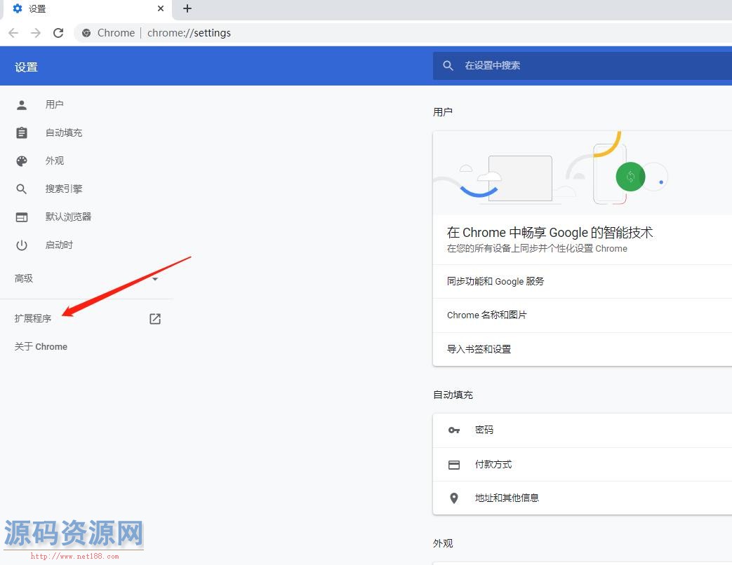Click the person icon beside 用户

click(x=22, y=105)
